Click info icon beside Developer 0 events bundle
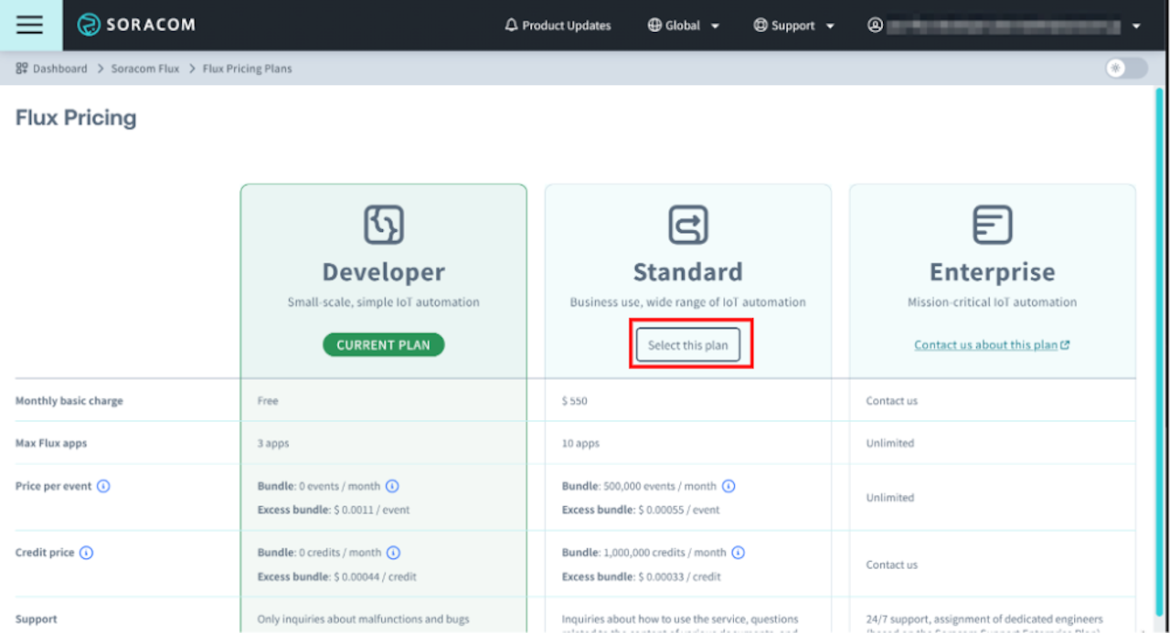 click(392, 486)
